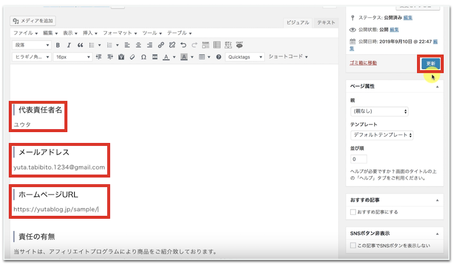Insert special character with omega icon
454x266 pixels.
tap(144, 57)
